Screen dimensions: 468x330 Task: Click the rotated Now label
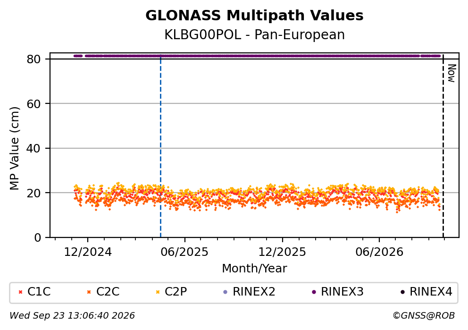pyautogui.click(x=452, y=73)
